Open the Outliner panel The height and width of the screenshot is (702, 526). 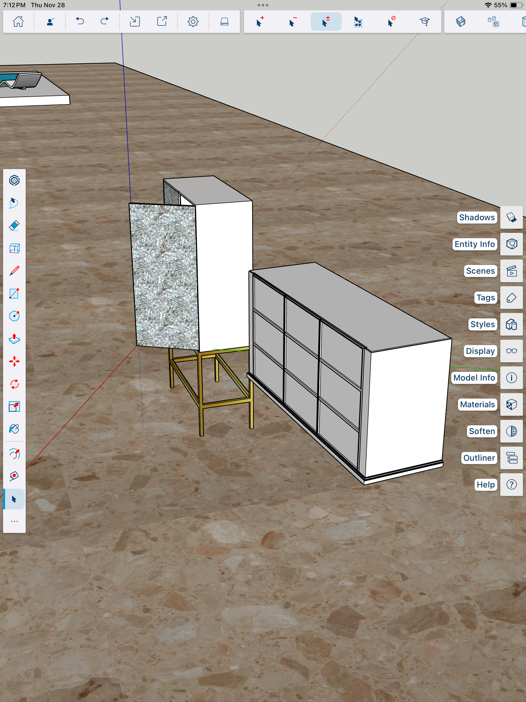pyautogui.click(x=511, y=458)
